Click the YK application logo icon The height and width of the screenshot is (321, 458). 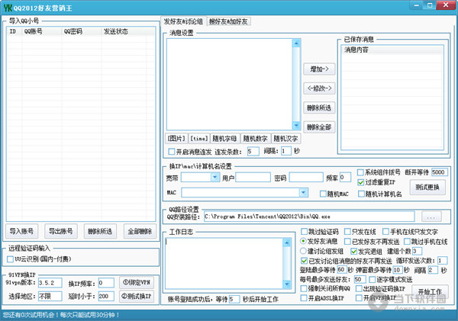(x=8, y=8)
